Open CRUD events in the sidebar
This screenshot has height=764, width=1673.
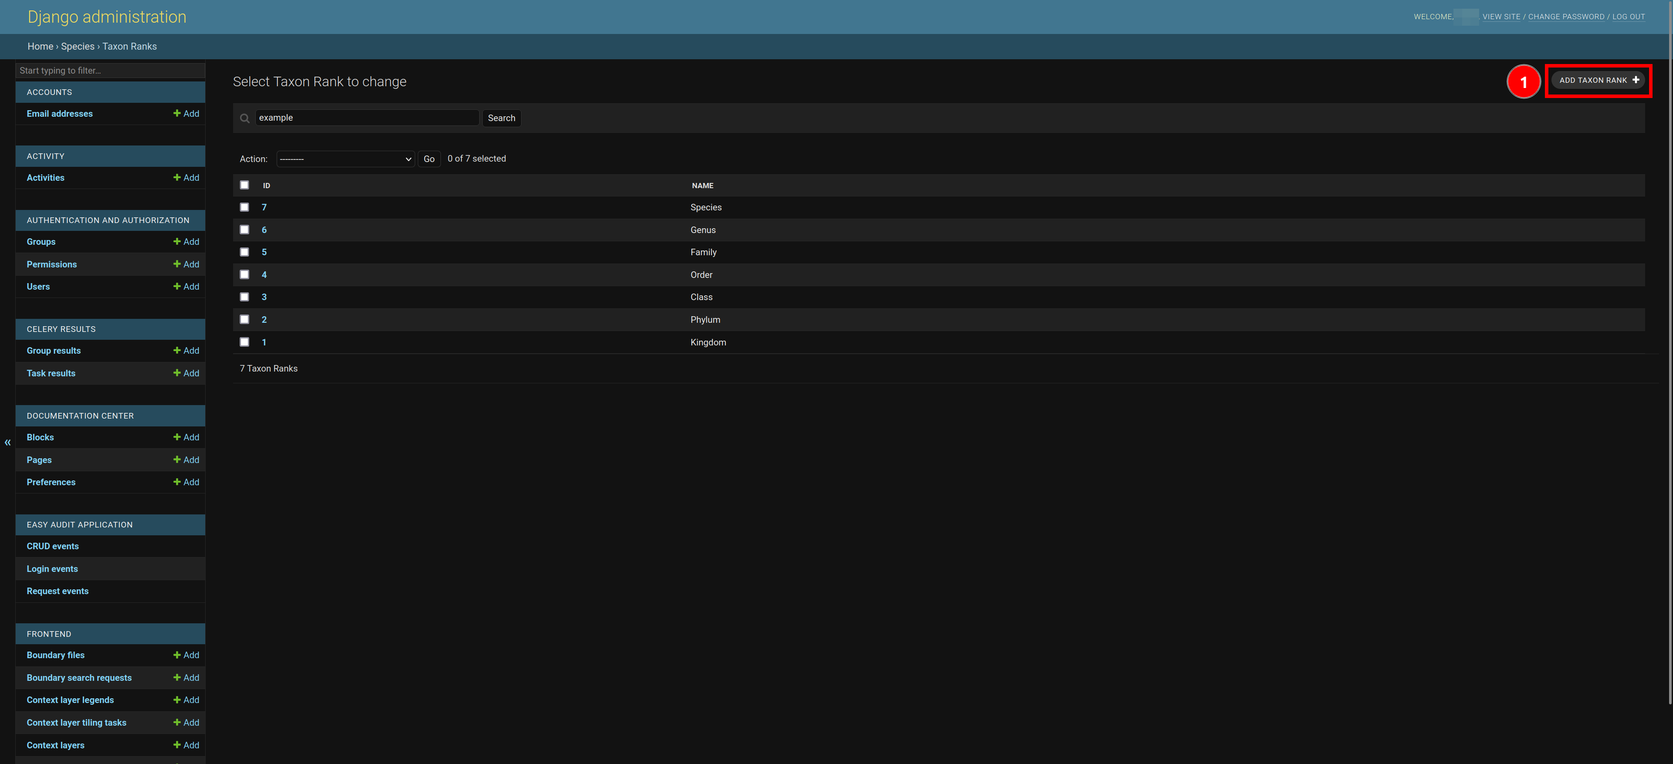coord(53,547)
